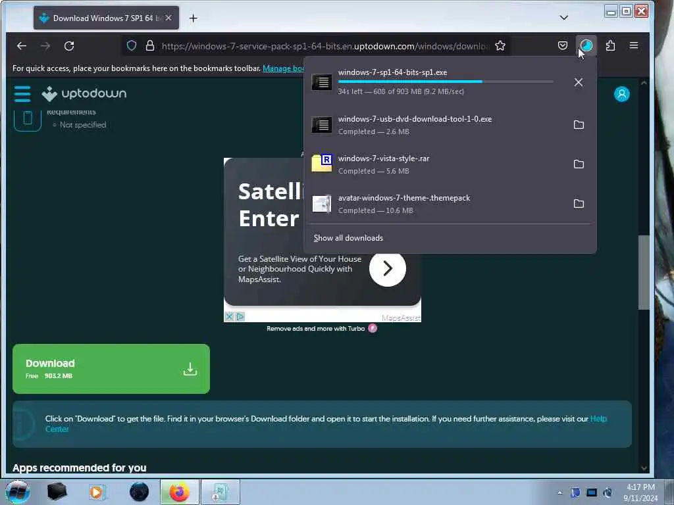674x505 pixels.
Task: Reload the current page
Action: tap(69, 45)
